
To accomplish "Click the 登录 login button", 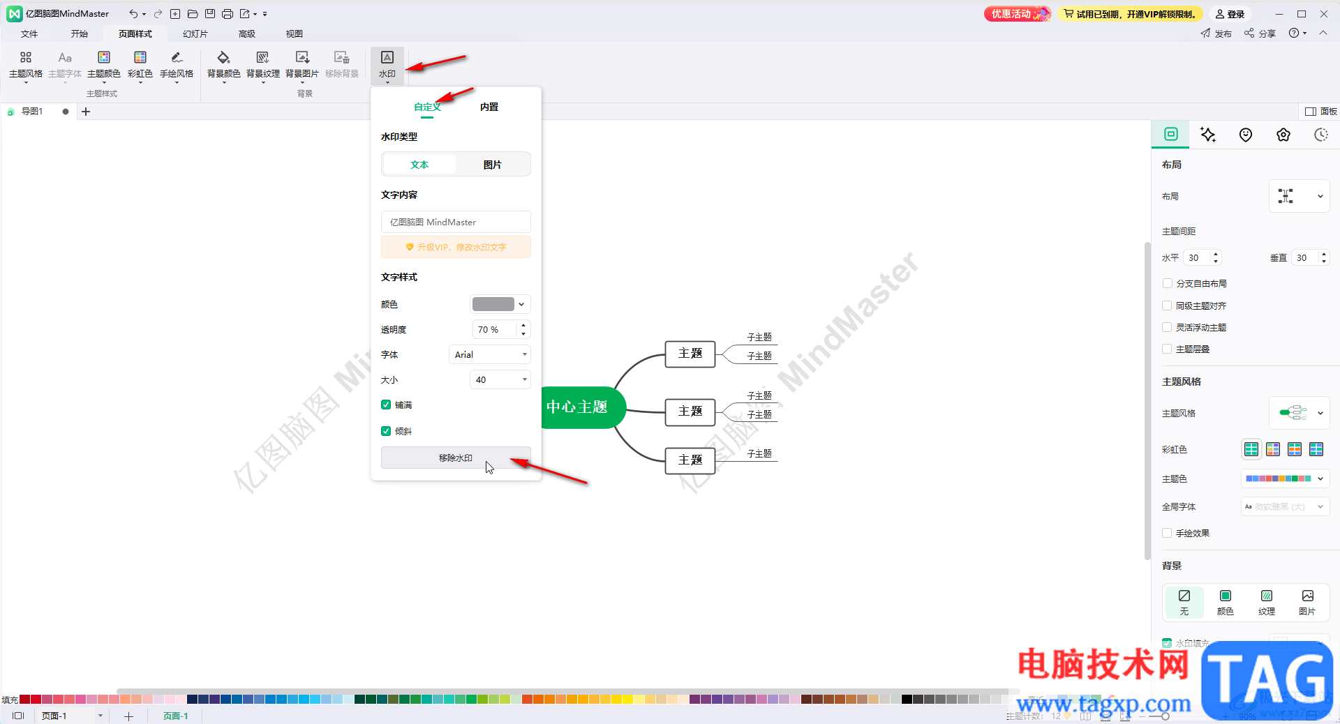I will [1230, 14].
